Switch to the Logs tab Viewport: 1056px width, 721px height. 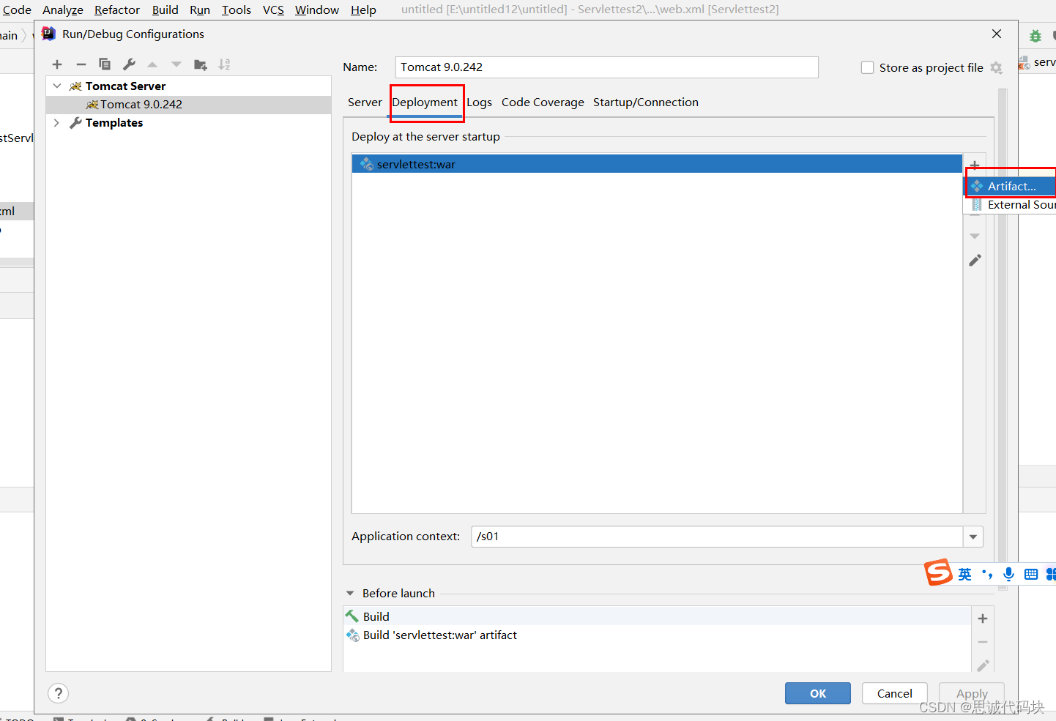click(x=479, y=102)
